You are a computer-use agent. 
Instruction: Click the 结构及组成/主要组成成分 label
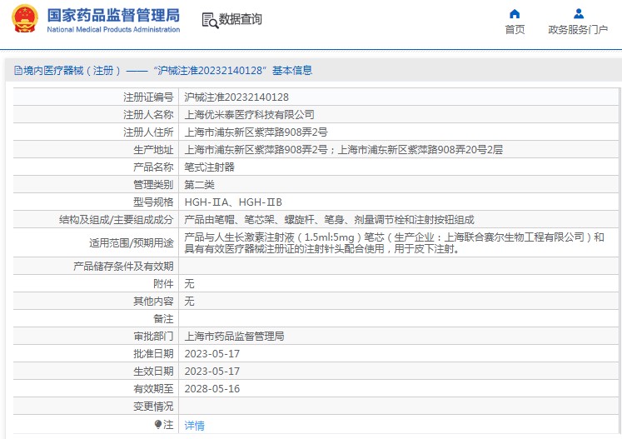tap(117, 220)
